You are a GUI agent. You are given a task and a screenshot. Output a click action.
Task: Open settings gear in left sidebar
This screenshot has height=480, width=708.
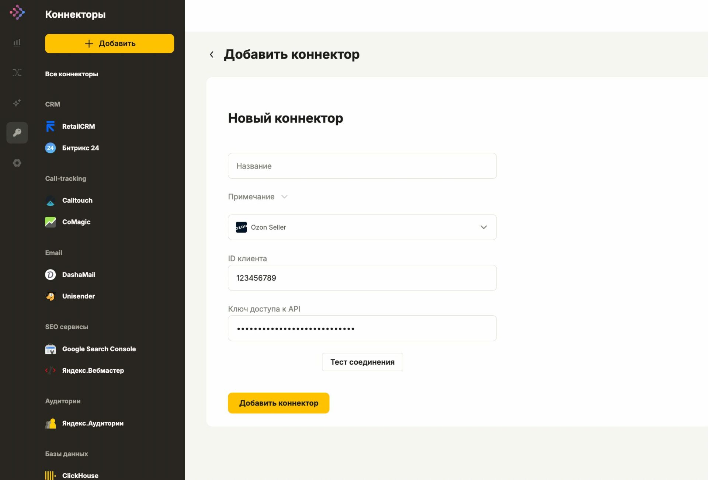(17, 163)
